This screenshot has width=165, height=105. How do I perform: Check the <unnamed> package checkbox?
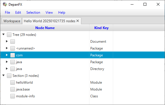(13, 48)
